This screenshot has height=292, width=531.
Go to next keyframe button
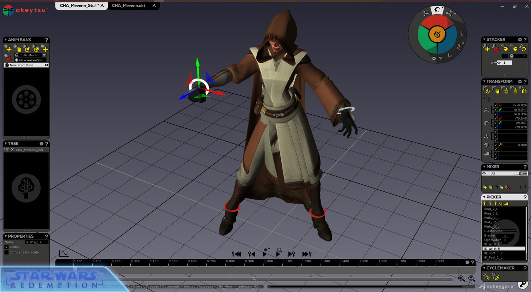coord(292,254)
